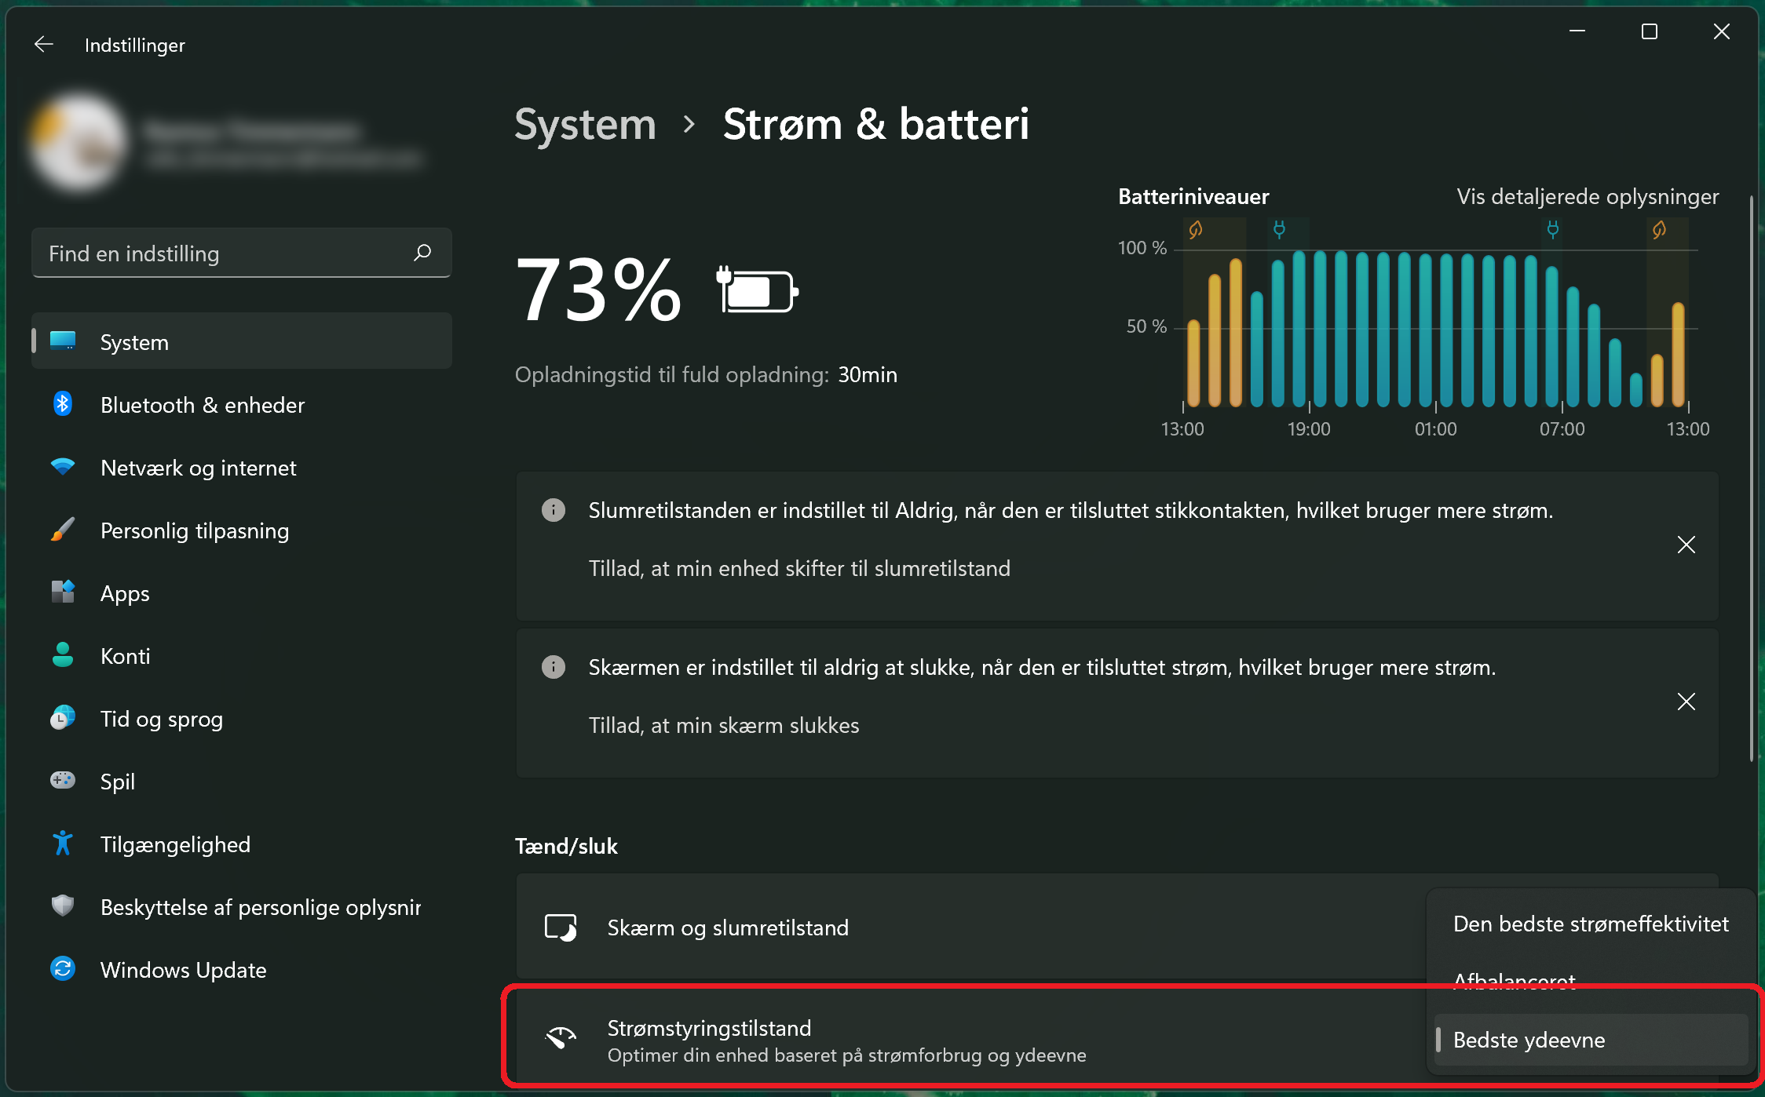Open Vis detaljerede oplysninger link
Image resolution: width=1765 pixels, height=1097 pixels.
pyautogui.click(x=1588, y=196)
